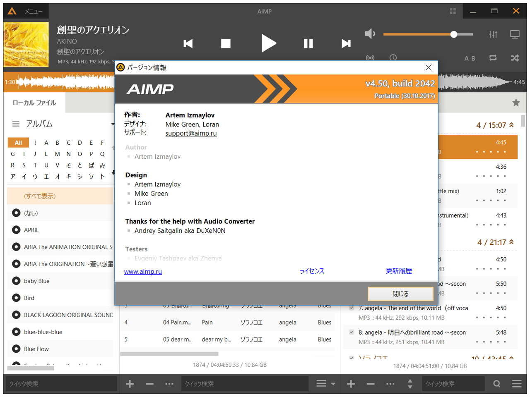Open the equalizer panel
The width and height of the screenshot is (530, 397).
point(493,34)
